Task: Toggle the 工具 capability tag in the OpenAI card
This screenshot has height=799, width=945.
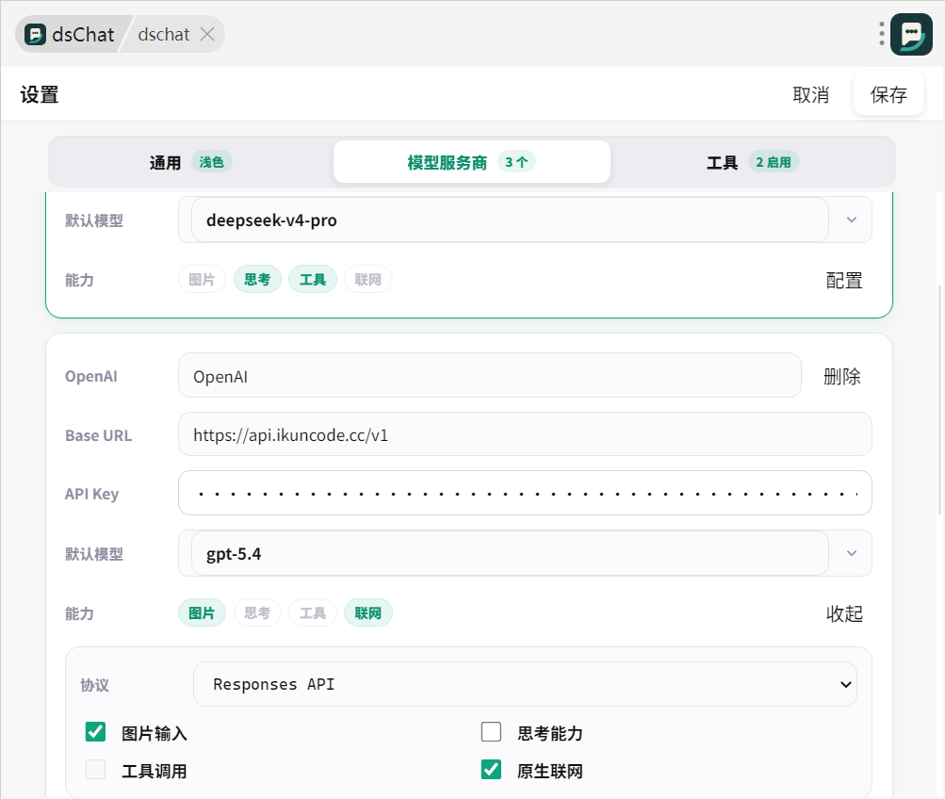Action: click(313, 613)
